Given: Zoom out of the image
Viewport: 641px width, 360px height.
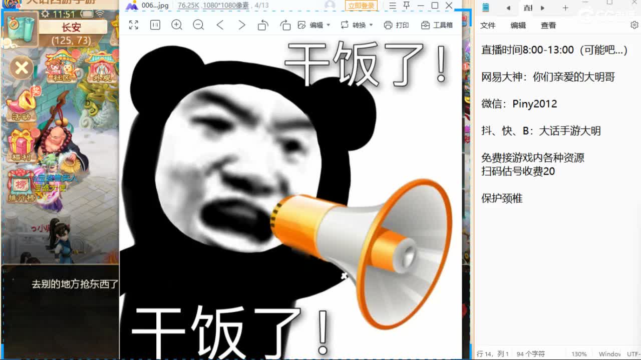Looking at the screenshot, I should click(x=198, y=25).
